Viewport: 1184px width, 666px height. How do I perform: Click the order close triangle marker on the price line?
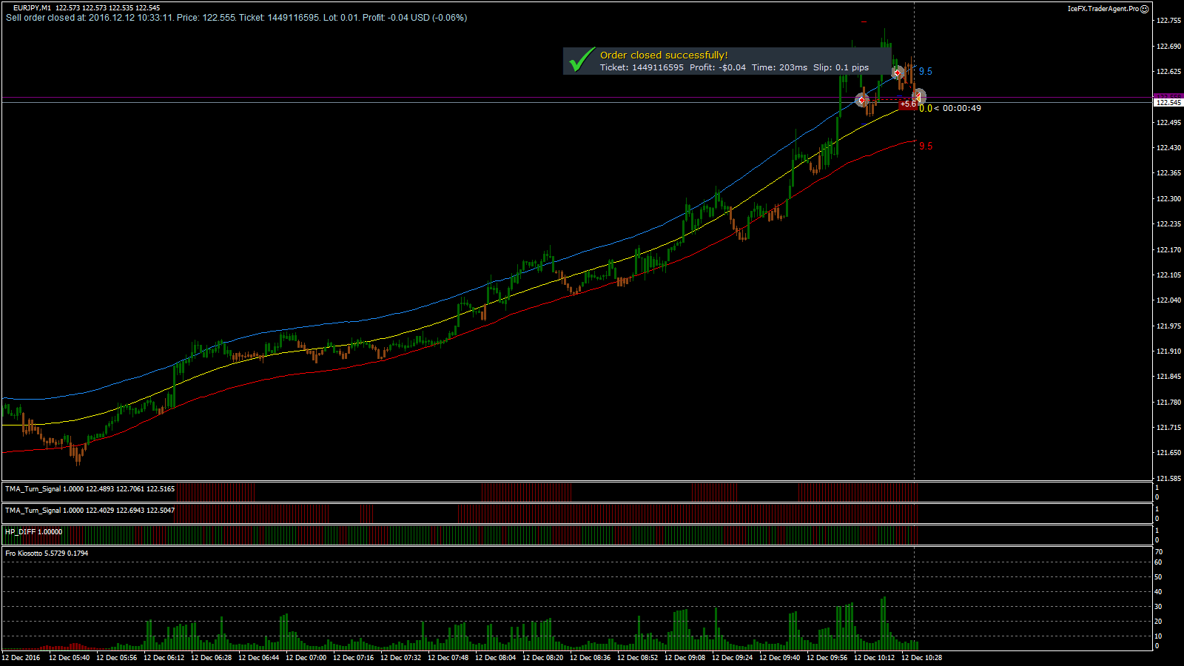point(919,97)
